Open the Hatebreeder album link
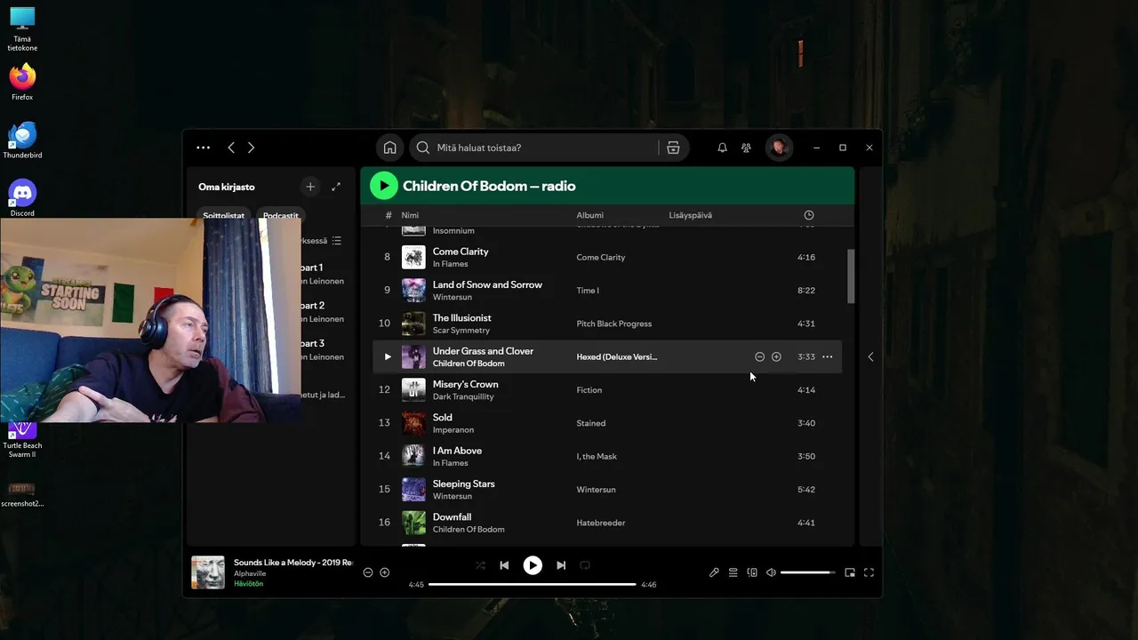Image resolution: width=1138 pixels, height=640 pixels. 600,523
